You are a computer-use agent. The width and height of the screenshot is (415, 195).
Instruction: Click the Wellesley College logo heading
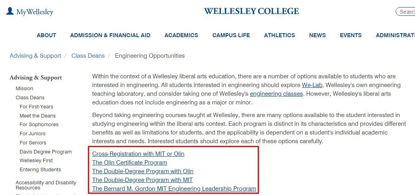click(x=251, y=11)
